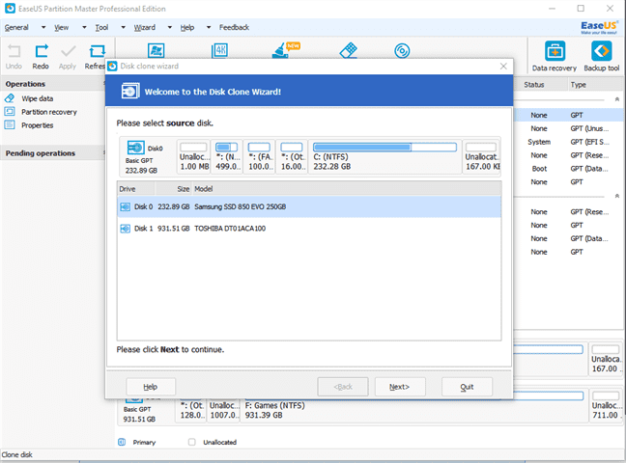Click Partition recovery in Operations
The height and width of the screenshot is (463, 626).
click(48, 112)
